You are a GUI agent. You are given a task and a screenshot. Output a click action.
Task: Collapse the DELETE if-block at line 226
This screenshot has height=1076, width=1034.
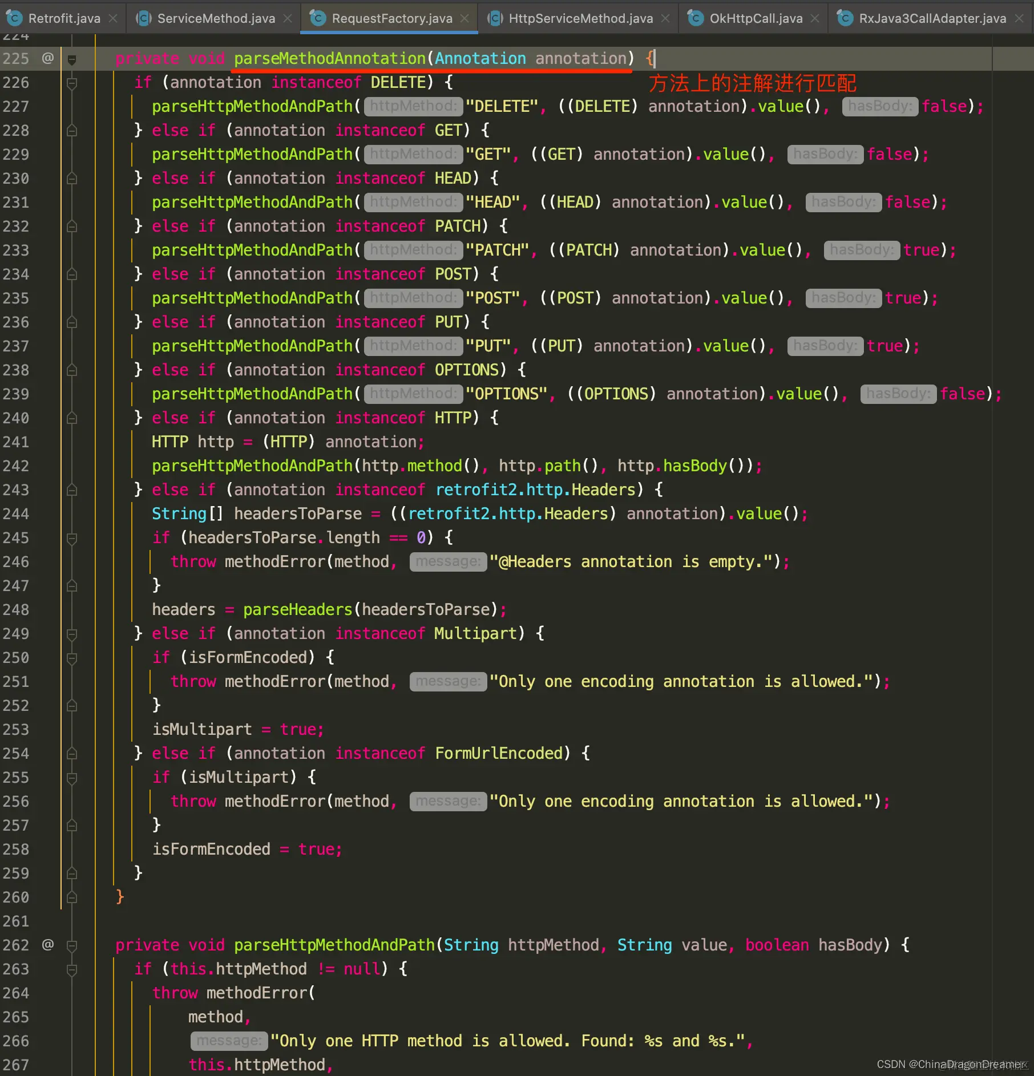(x=72, y=83)
